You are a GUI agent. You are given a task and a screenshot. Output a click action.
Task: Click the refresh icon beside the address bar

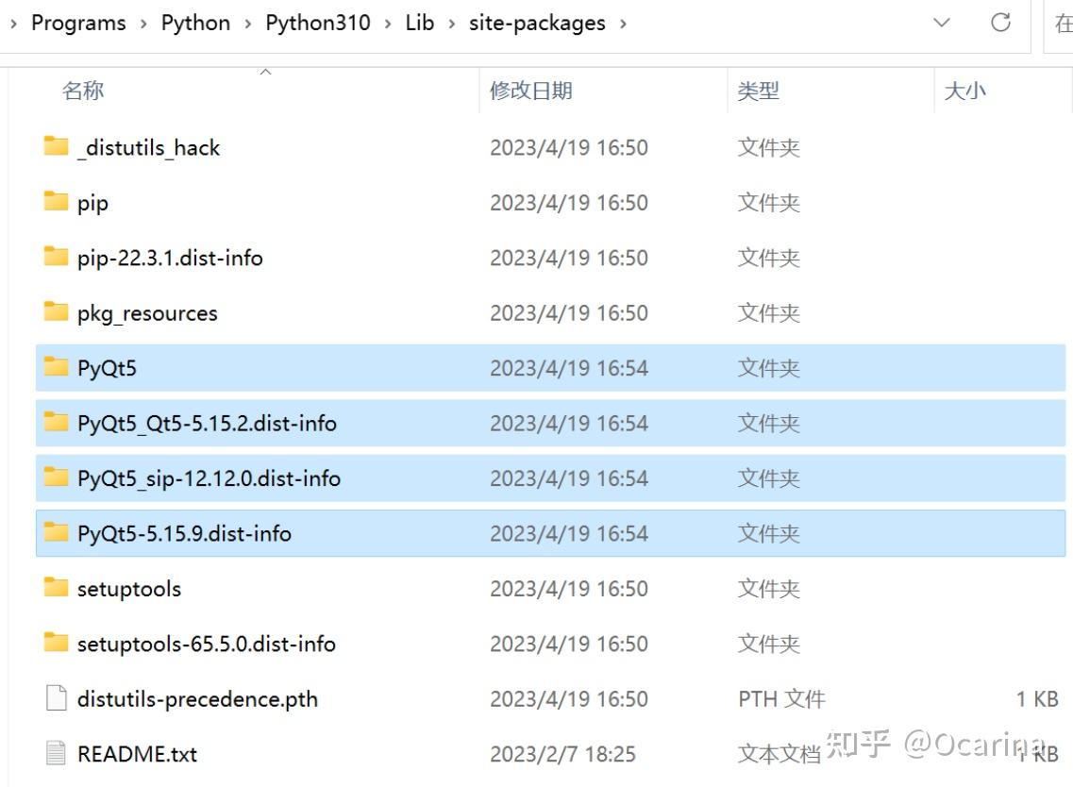tap(1002, 23)
